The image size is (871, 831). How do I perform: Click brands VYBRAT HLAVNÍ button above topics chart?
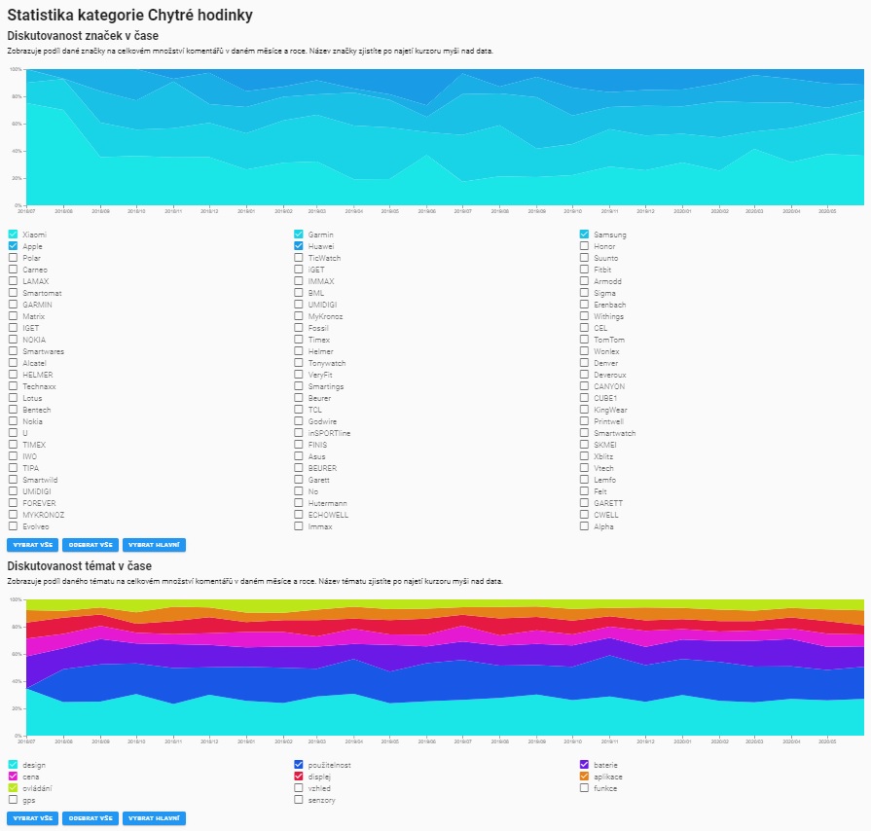click(154, 545)
